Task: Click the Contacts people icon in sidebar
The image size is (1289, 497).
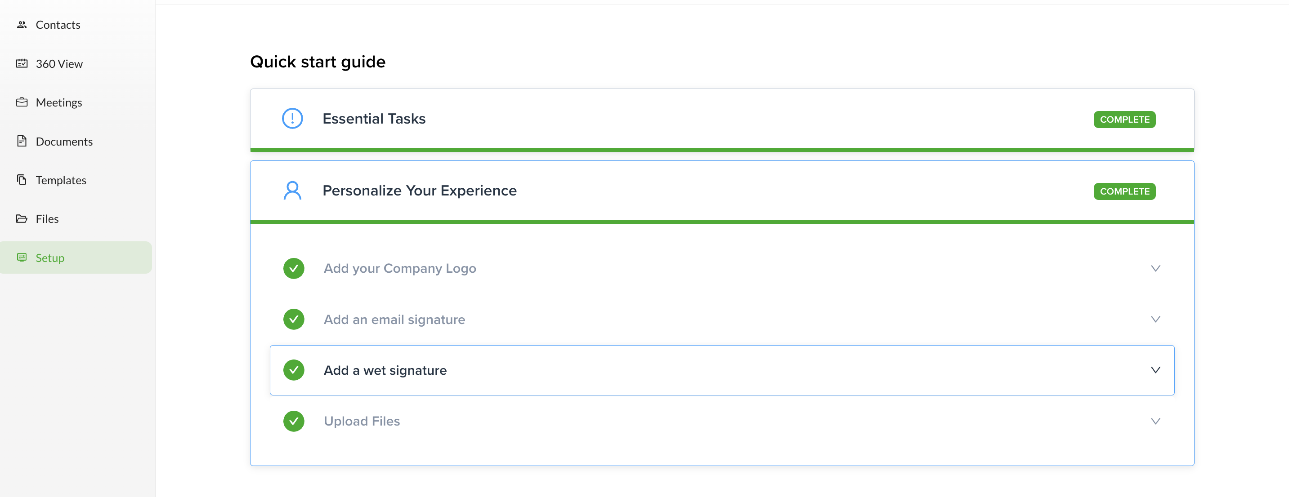Action: click(x=22, y=25)
